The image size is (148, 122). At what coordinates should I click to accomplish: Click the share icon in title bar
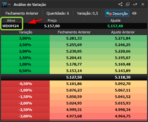click(x=120, y=4)
